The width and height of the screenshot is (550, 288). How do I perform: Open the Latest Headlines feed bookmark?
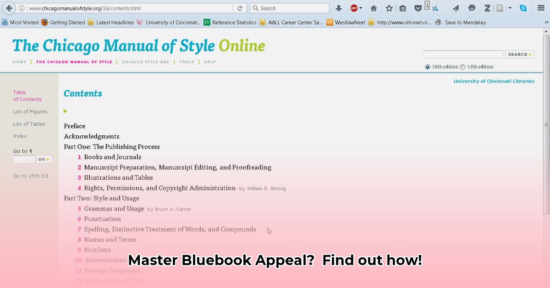point(111,22)
